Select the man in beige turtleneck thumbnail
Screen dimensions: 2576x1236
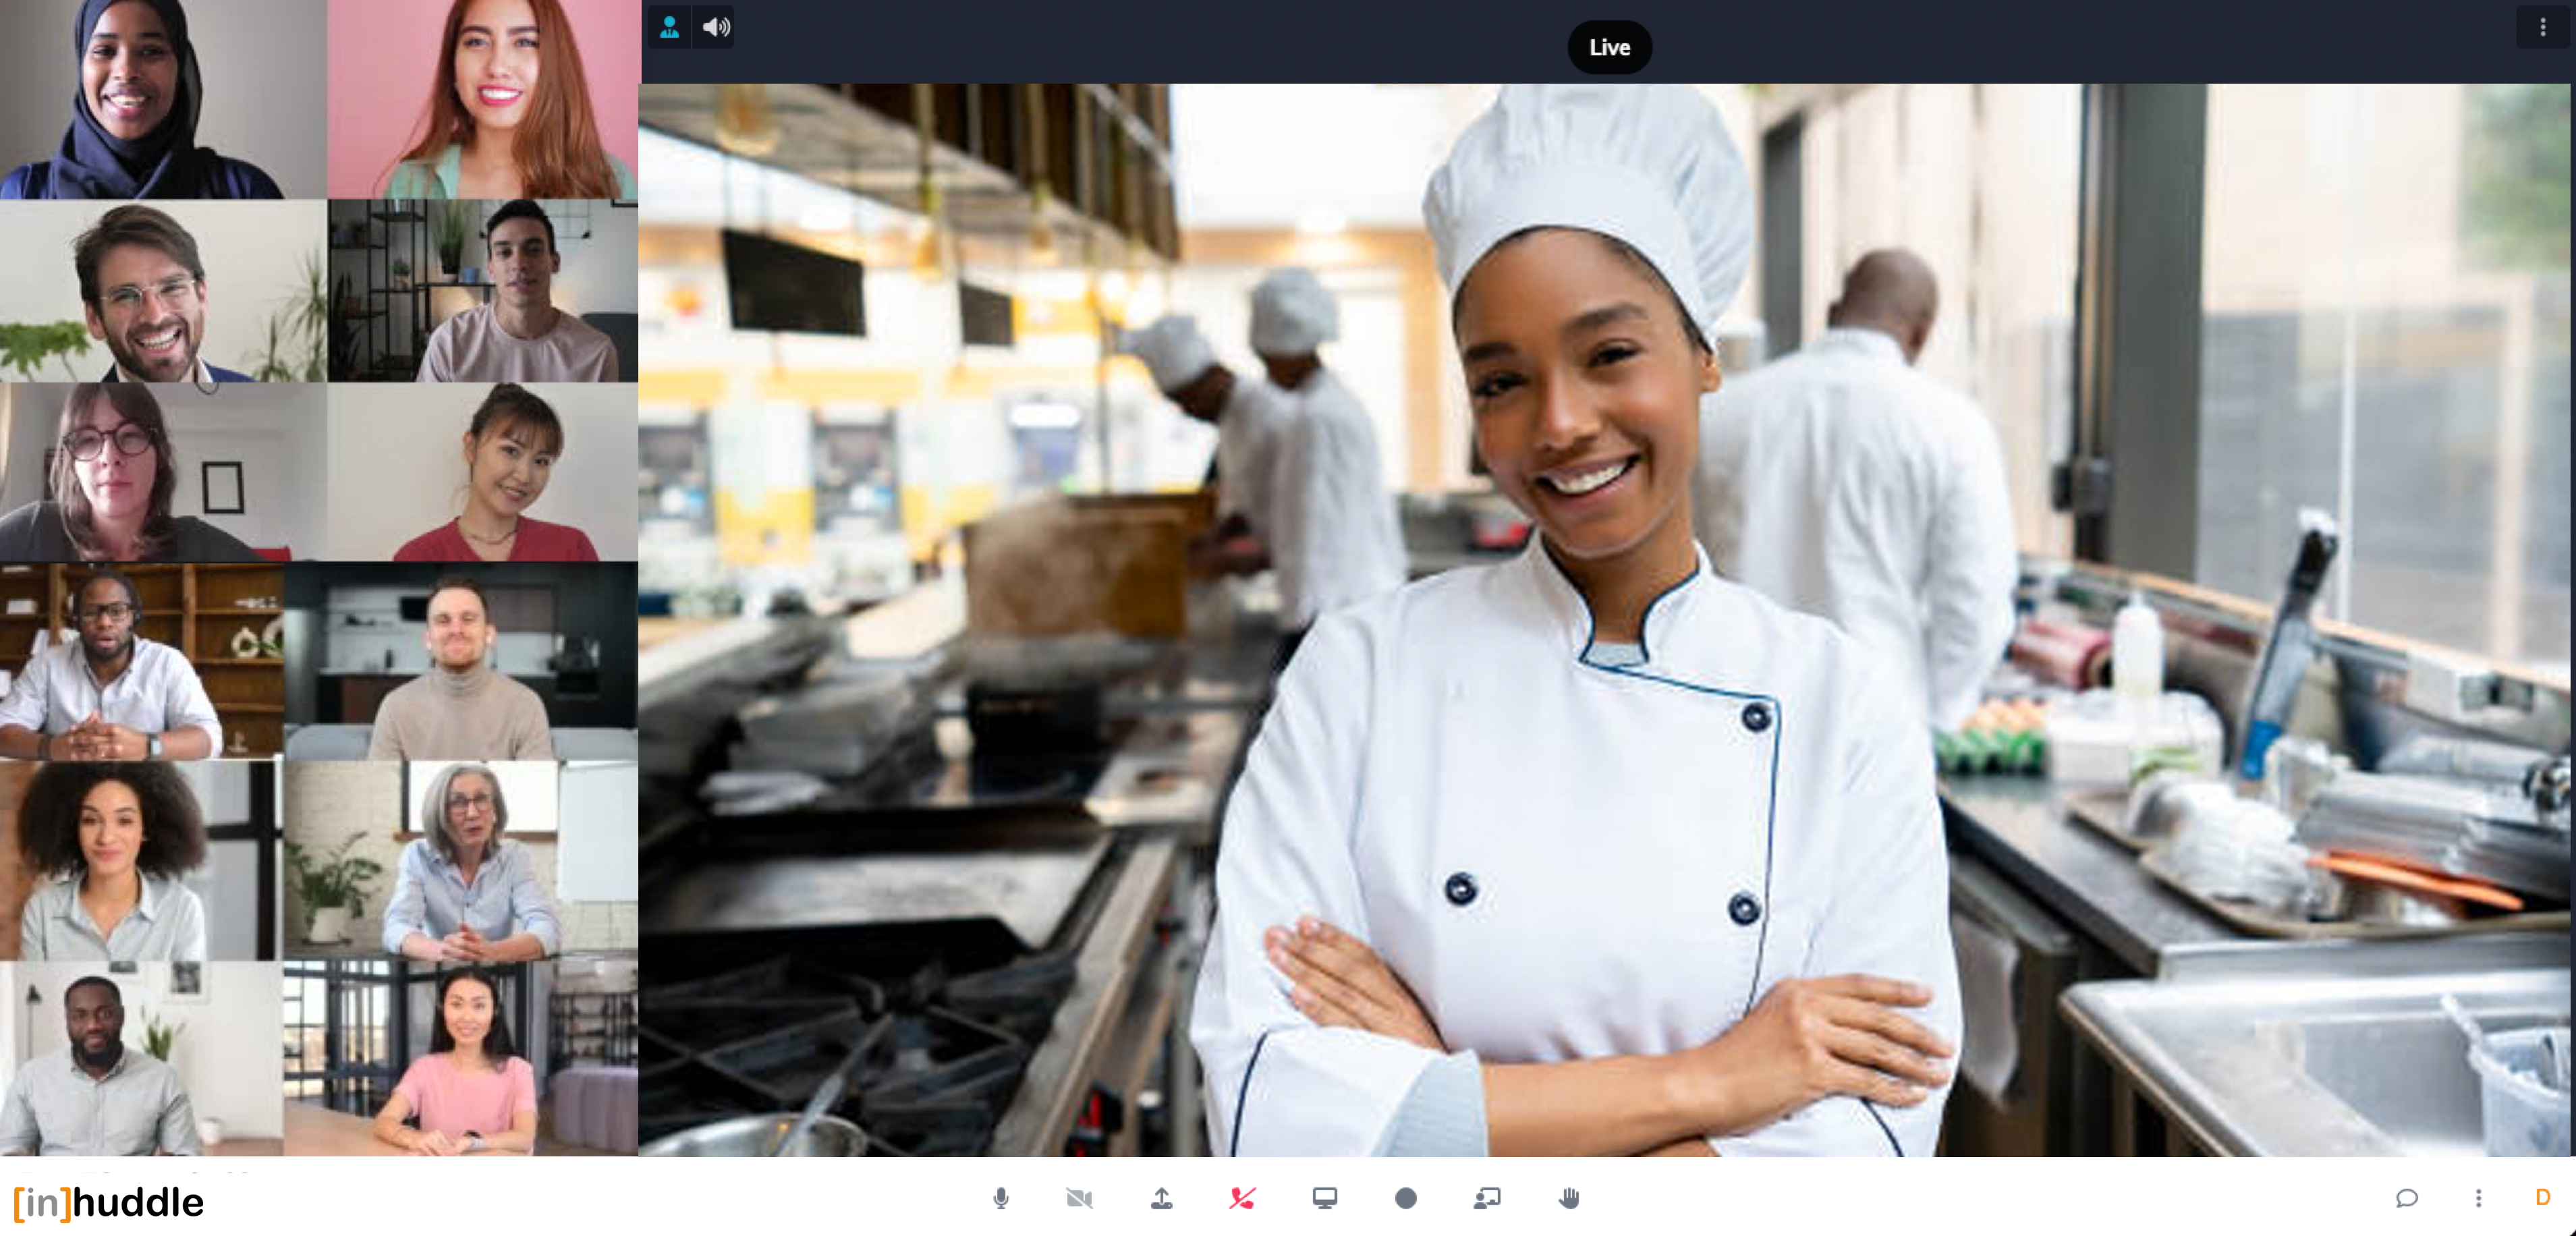[461, 661]
